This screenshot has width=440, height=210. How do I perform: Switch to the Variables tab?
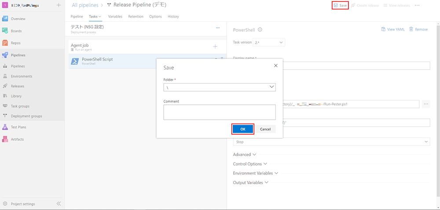click(115, 17)
